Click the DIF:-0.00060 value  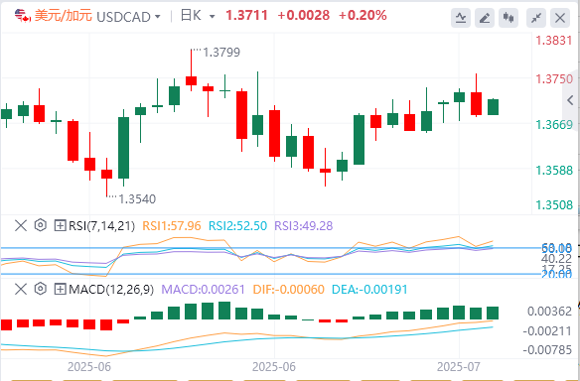pyautogui.click(x=289, y=290)
